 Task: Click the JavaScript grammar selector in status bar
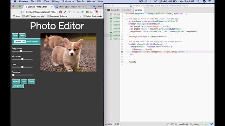click(184, 124)
